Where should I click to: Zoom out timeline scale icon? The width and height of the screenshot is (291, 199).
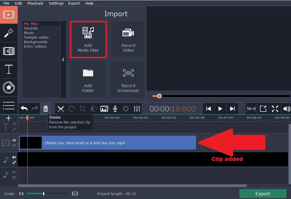pos(21,194)
